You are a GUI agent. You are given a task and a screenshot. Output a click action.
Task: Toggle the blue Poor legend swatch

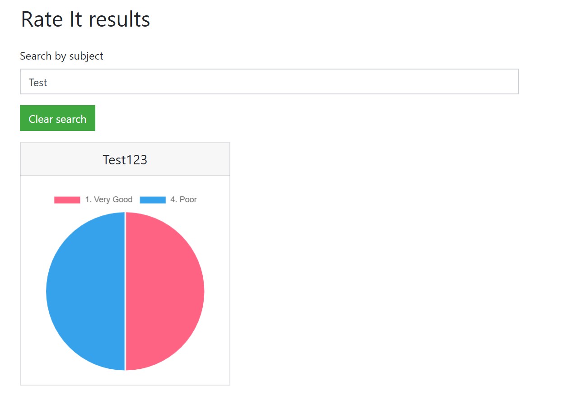(153, 200)
